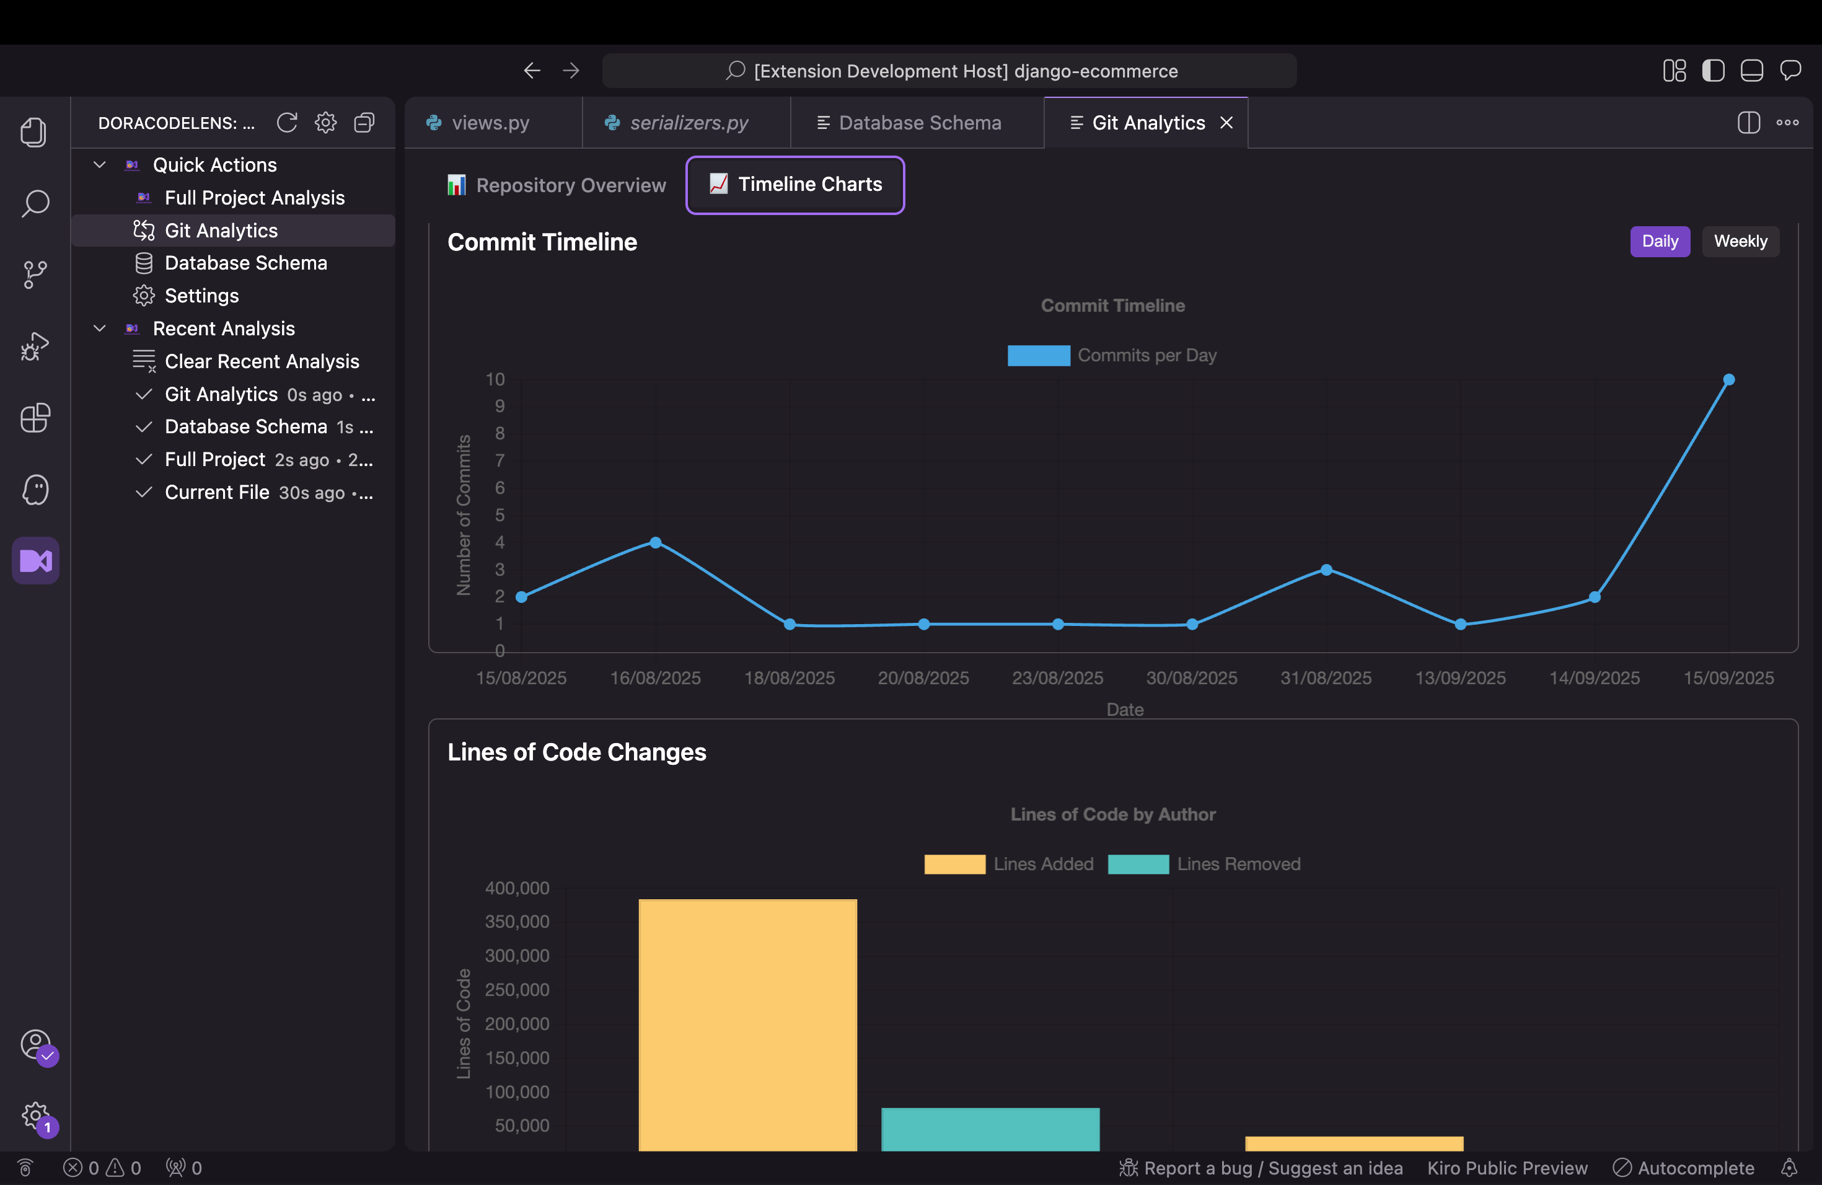The image size is (1822, 1185).
Task: Collapse the Recent Analysis section
Action: 100,328
